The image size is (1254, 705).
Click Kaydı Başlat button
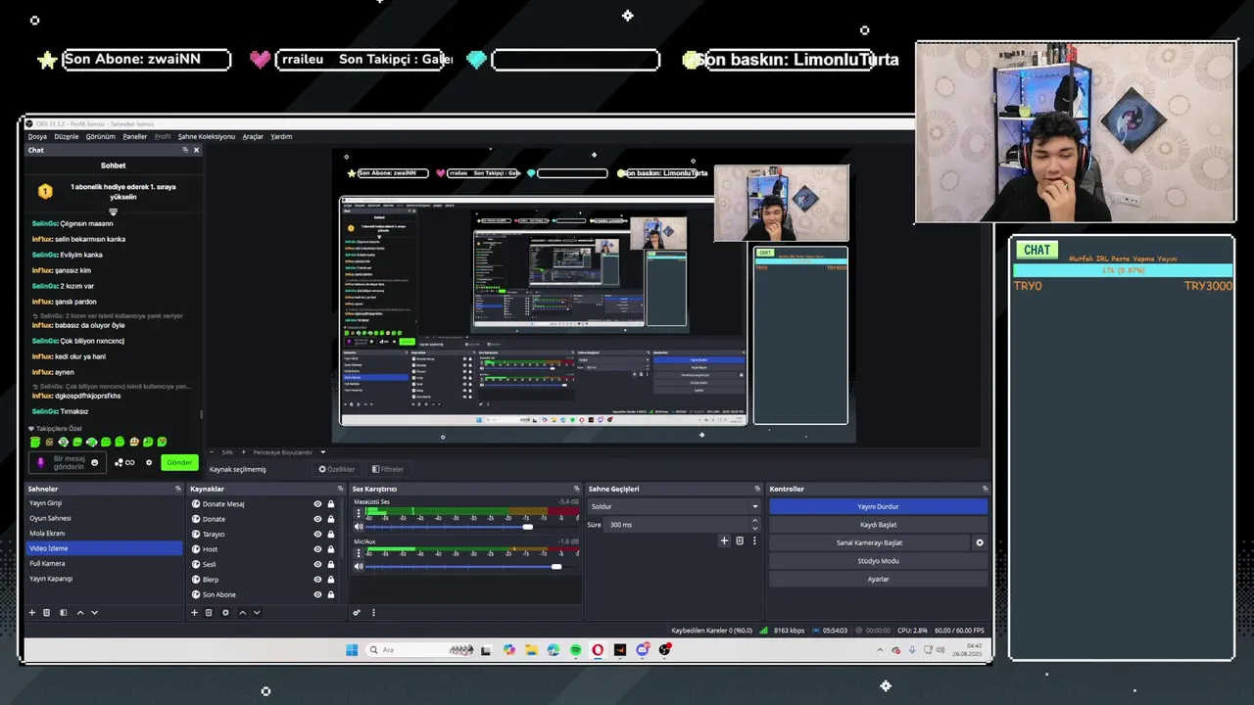click(x=878, y=525)
